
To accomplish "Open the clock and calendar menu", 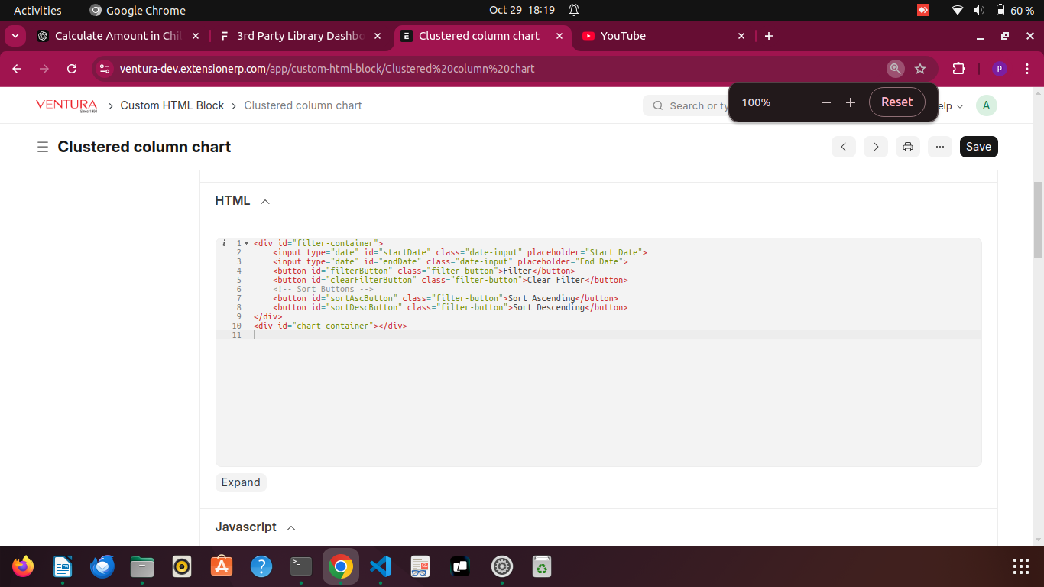I will pyautogui.click(x=523, y=10).
